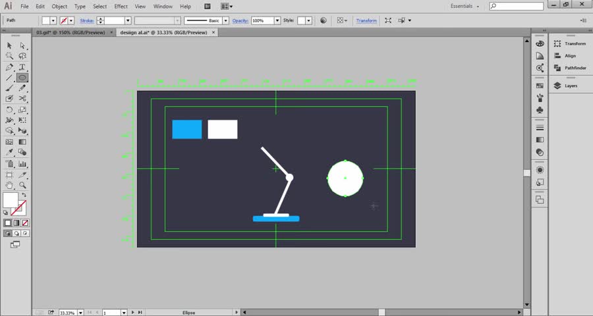Set paint to None in toolbox
Screen dimensions: 593x316
coord(24,223)
